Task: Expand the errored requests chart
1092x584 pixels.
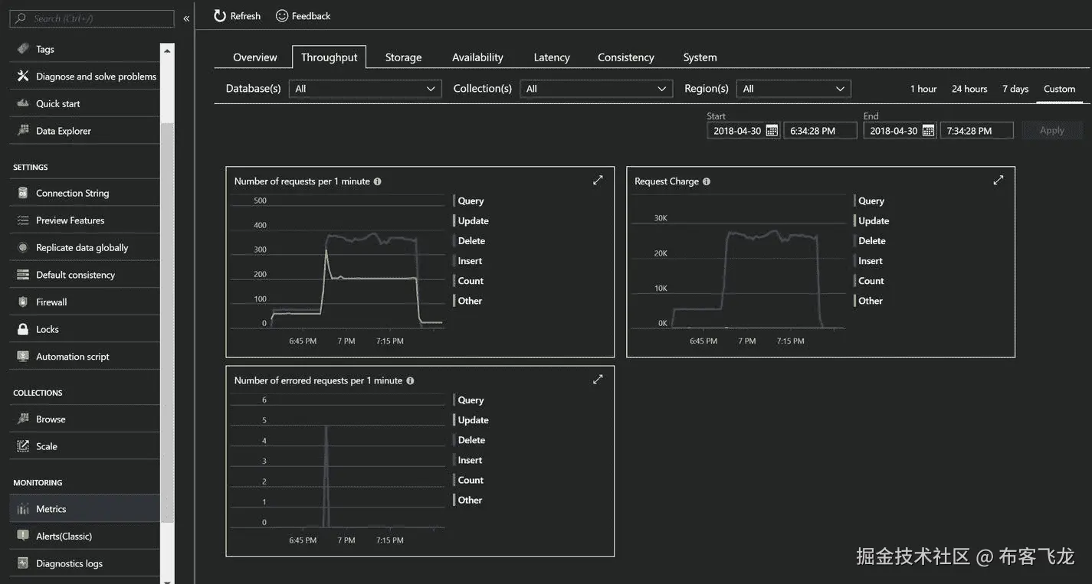Action: tap(598, 379)
